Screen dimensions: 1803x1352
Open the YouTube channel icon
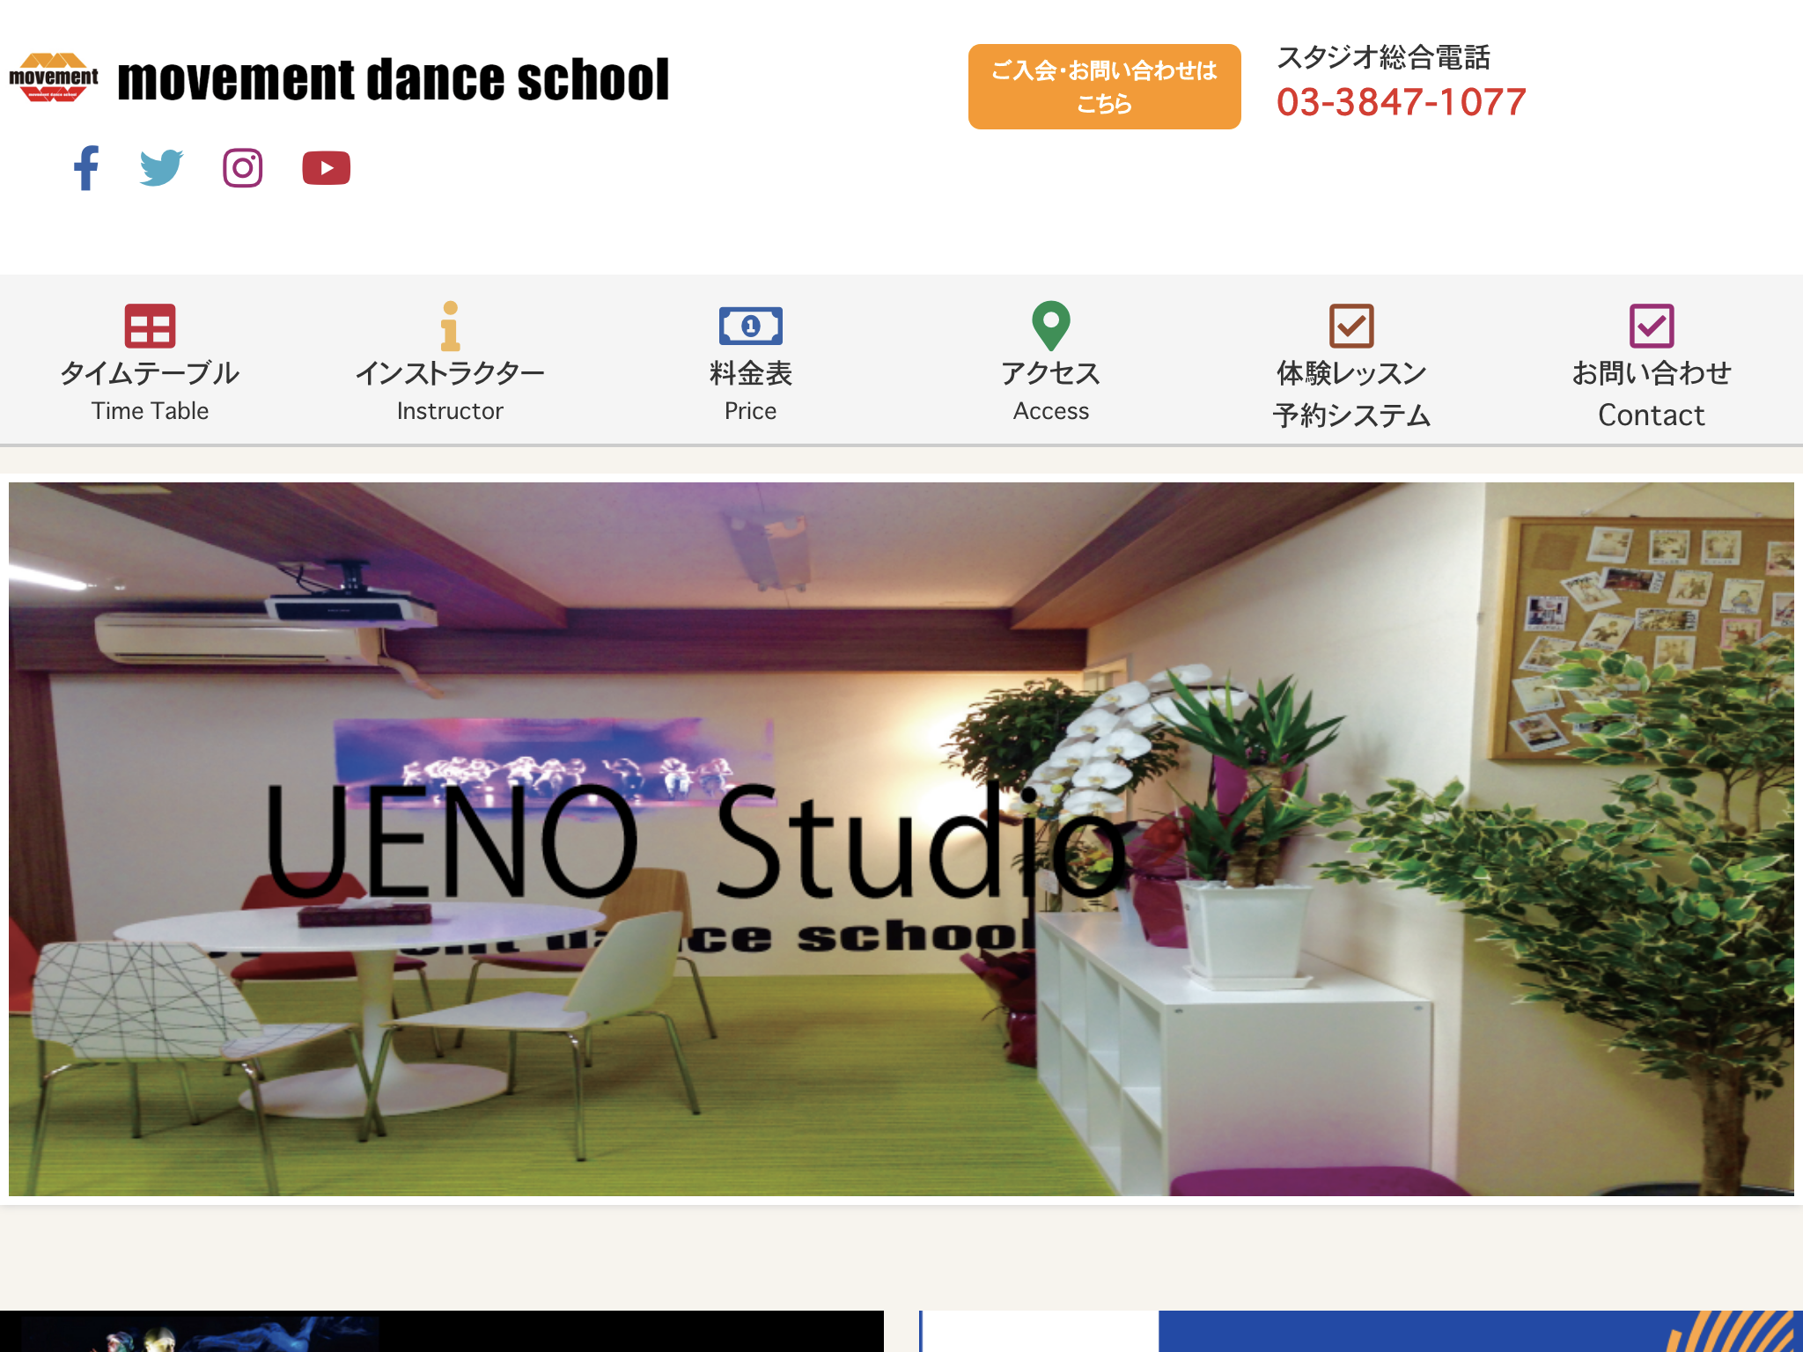326,167
